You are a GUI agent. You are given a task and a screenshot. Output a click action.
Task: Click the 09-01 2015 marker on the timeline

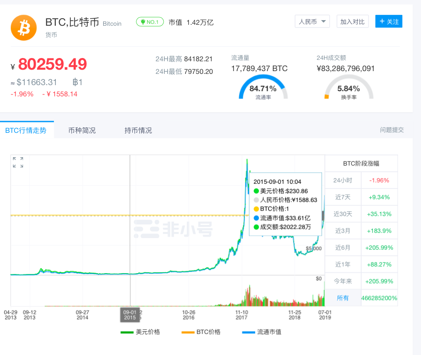tap(130, 315)
